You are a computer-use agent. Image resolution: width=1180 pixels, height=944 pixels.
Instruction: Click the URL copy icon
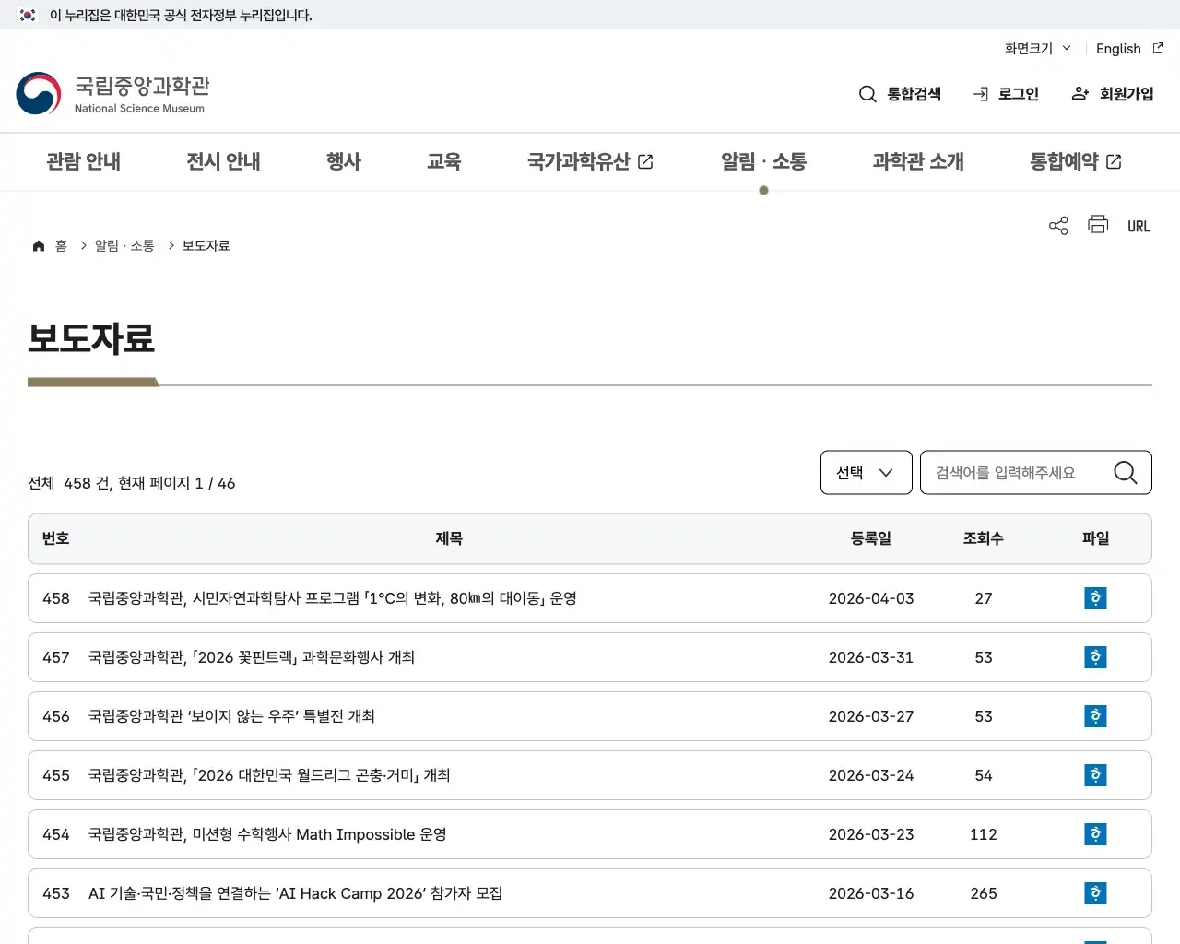pyautogui.click(x=1139, y=225)
